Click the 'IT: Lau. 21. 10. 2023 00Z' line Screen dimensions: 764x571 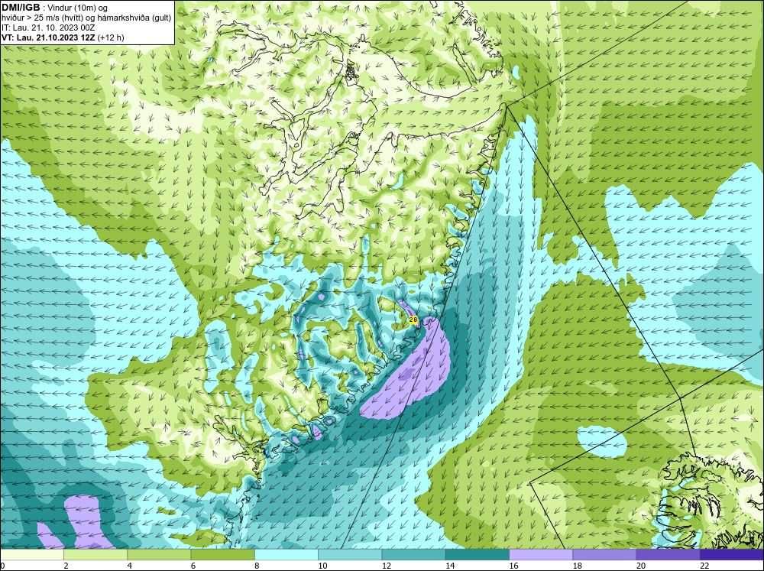(x=48, y=28)
